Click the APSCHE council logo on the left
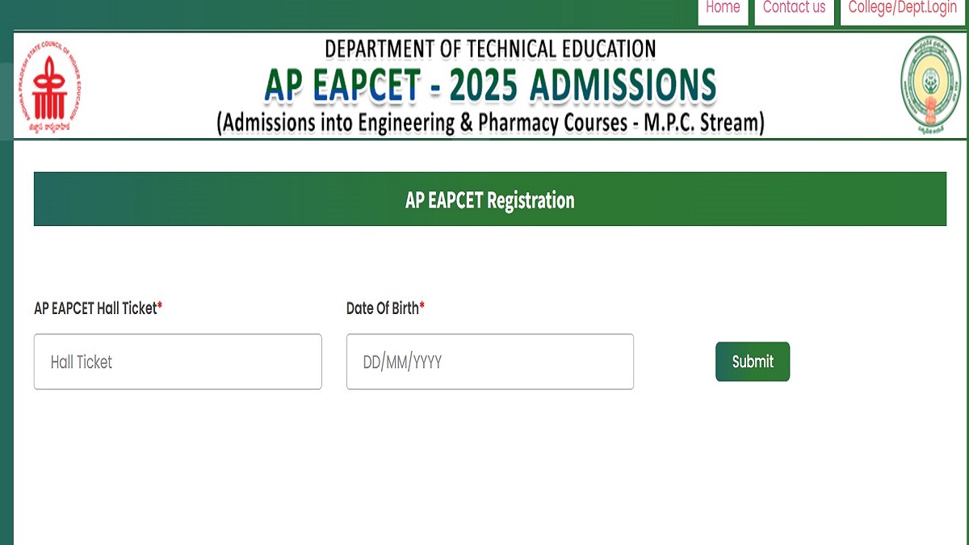This screenshot has height=545, width=969. tap(51, 86)
